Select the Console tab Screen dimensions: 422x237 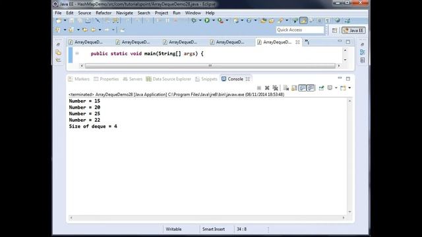(232, 79)
